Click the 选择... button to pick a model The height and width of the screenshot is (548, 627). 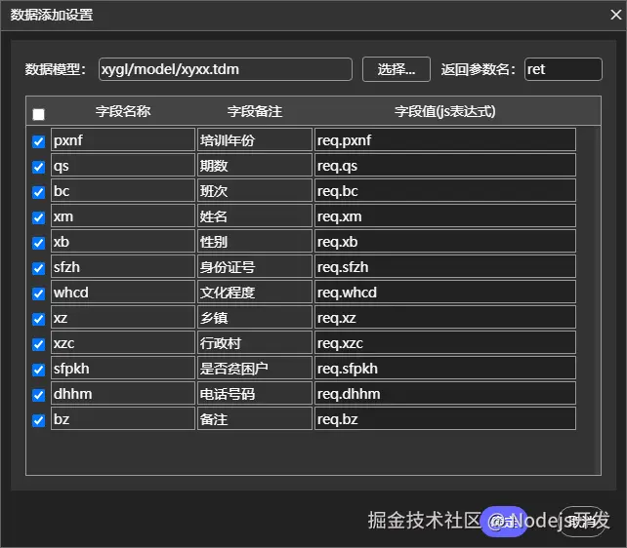(397, 69)
